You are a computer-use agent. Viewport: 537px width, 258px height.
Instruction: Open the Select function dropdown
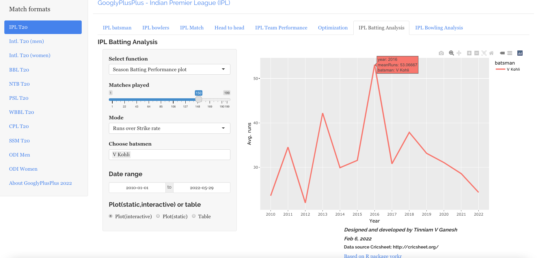(169, 69)
